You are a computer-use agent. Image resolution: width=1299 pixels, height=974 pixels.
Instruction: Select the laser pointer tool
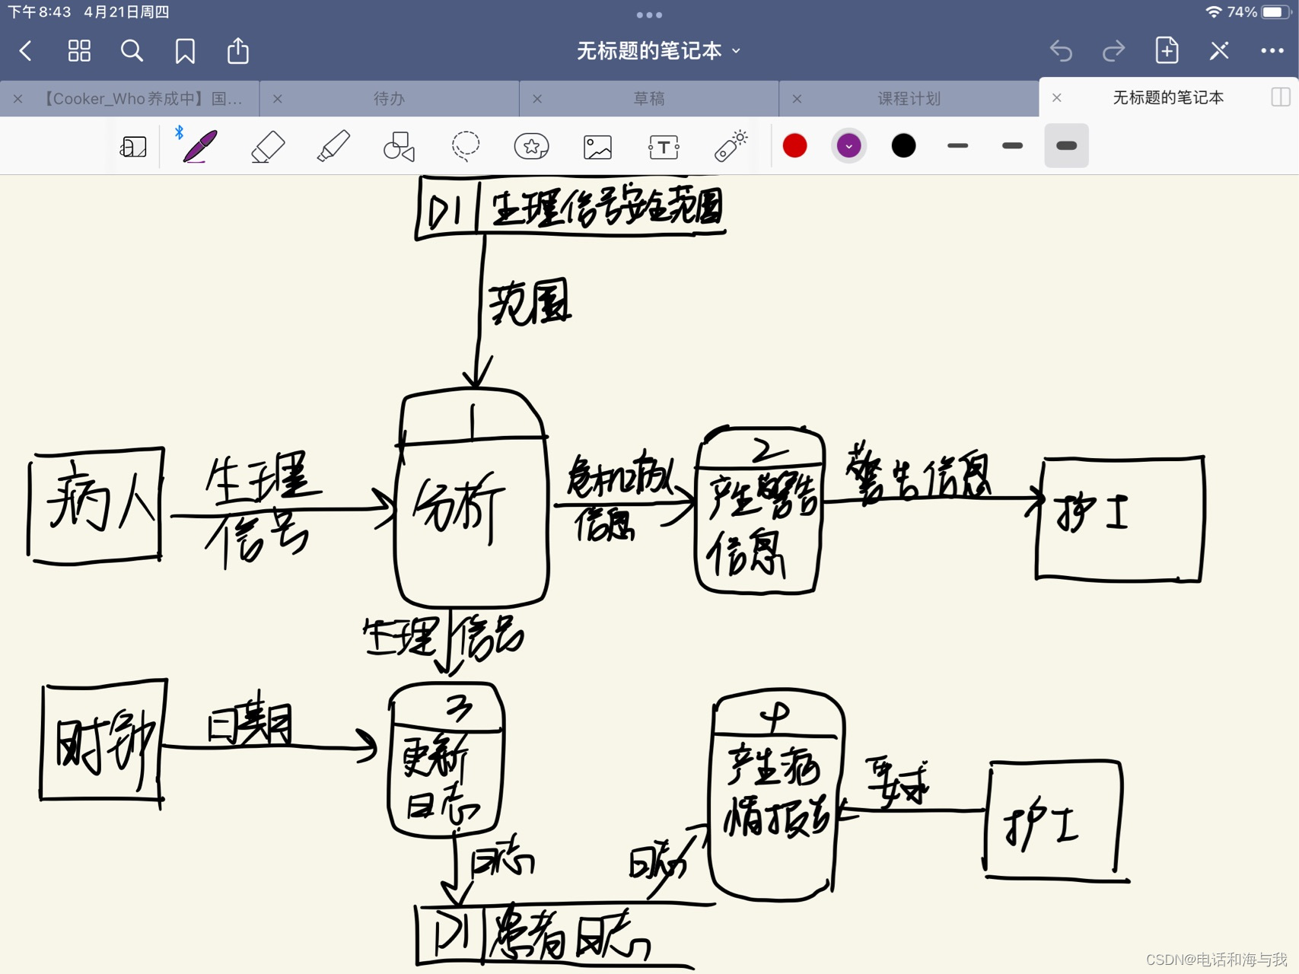[x=729, y=145]
